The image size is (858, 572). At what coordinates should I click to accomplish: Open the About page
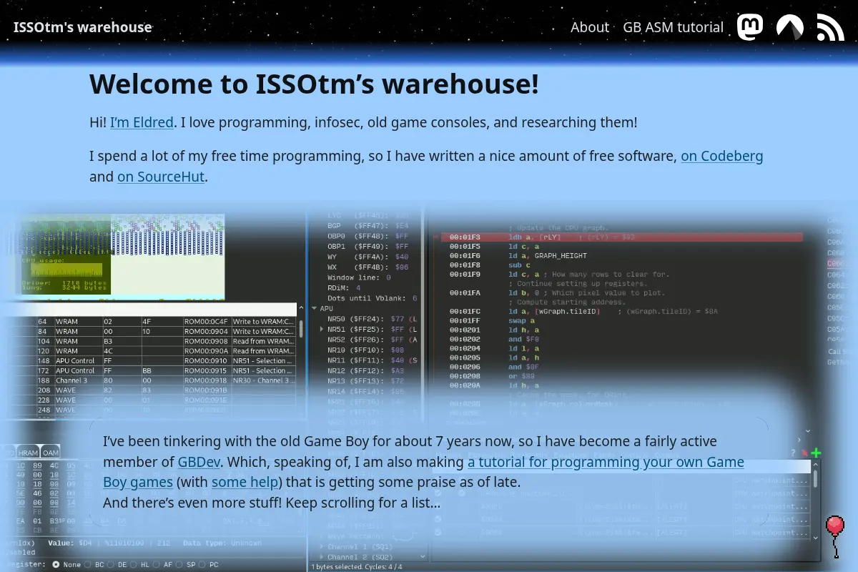coord(590,27)
